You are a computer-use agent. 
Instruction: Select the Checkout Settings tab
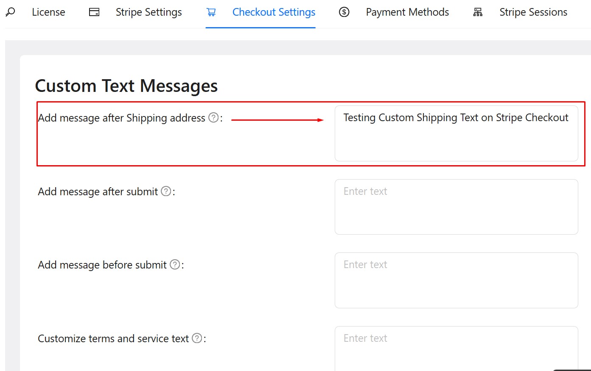pyautogui.click(x=274, y=12)
